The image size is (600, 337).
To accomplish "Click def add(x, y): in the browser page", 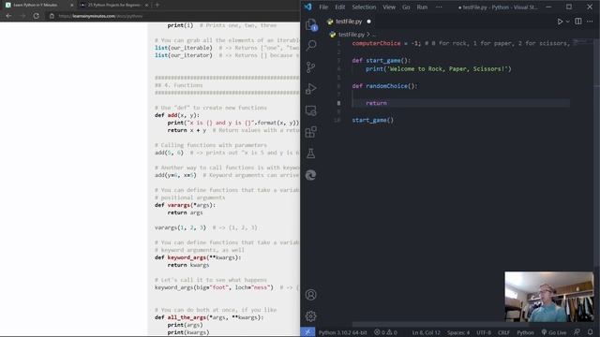I will point(177,115).
